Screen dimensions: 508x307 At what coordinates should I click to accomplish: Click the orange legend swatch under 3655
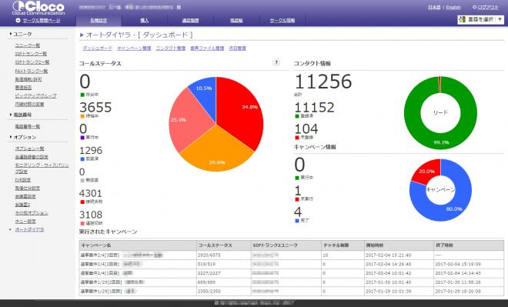point(82,116)
